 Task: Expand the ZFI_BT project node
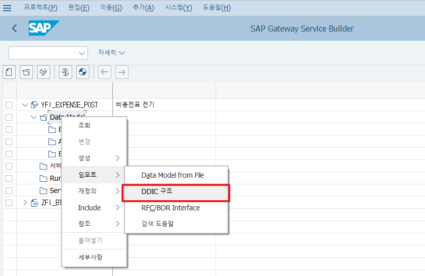coord(25,203)
